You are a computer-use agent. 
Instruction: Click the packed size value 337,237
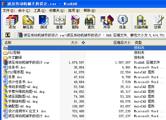click(124, 116)
